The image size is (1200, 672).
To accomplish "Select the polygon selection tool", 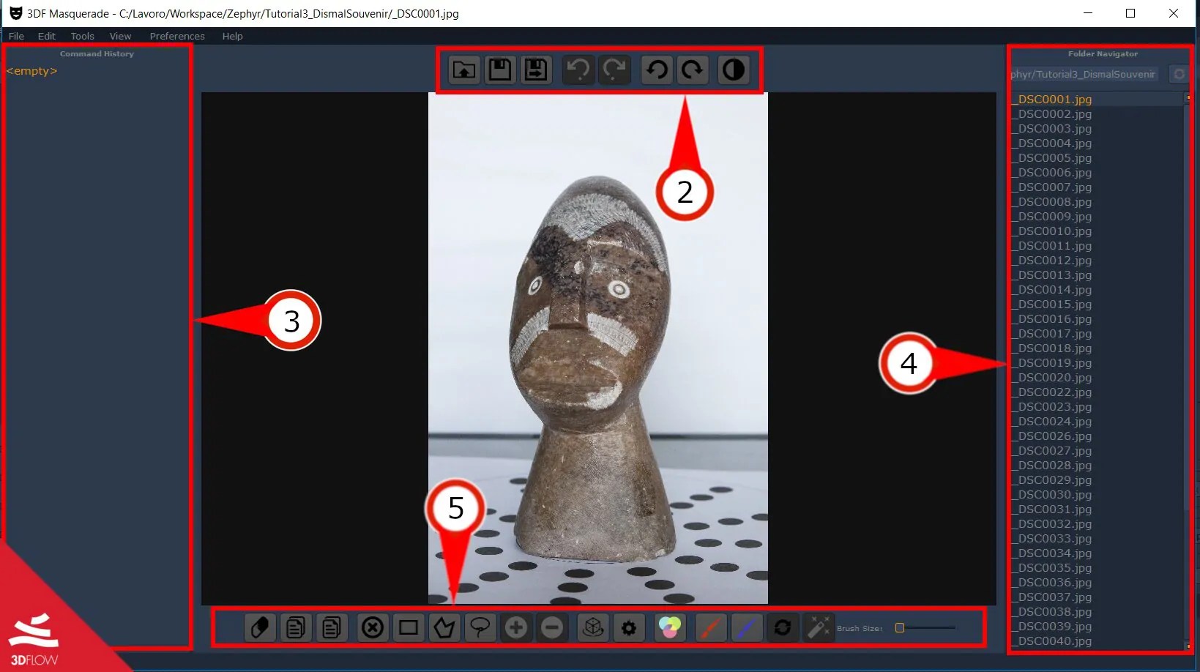I will pyautogui.click(x=445, y=627).
